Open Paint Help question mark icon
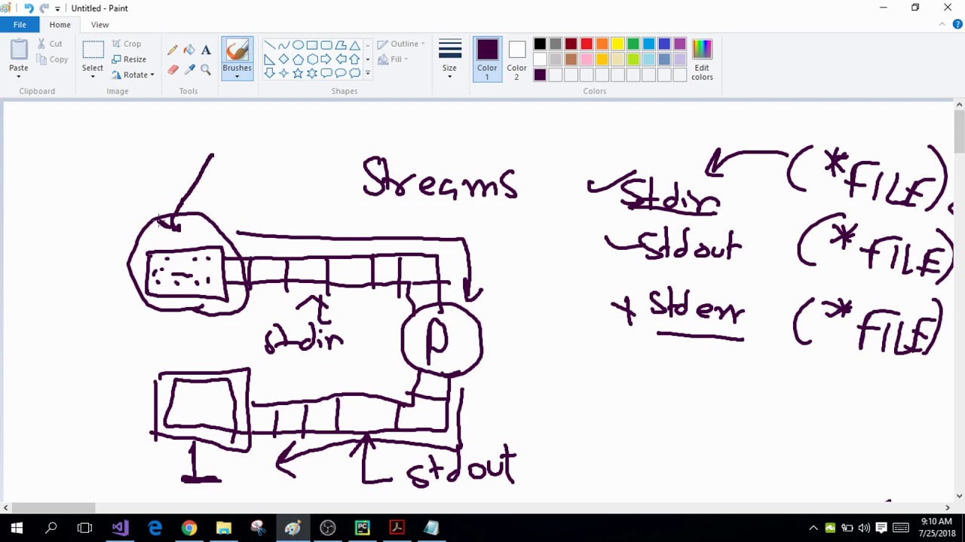 click(957, 24)
